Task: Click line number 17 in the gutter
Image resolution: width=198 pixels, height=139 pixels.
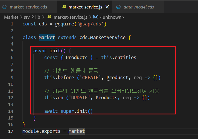Action: [11, 131]
